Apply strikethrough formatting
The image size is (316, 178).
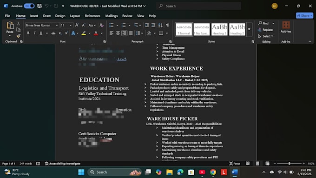coord(53,33)
